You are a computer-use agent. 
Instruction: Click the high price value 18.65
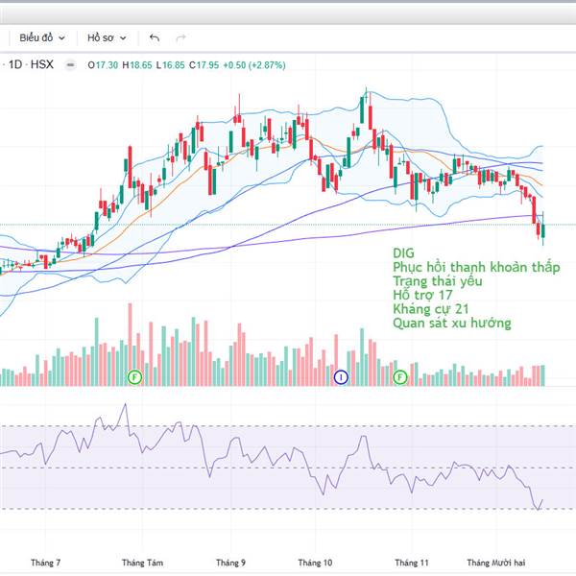(141, 65)
